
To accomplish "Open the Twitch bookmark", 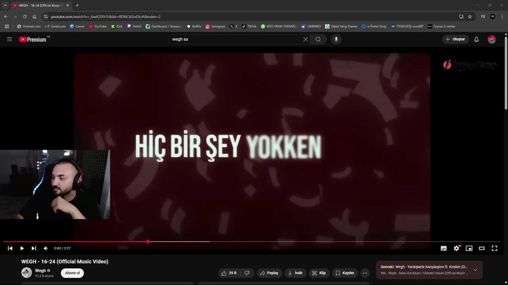I will point(134,27).
